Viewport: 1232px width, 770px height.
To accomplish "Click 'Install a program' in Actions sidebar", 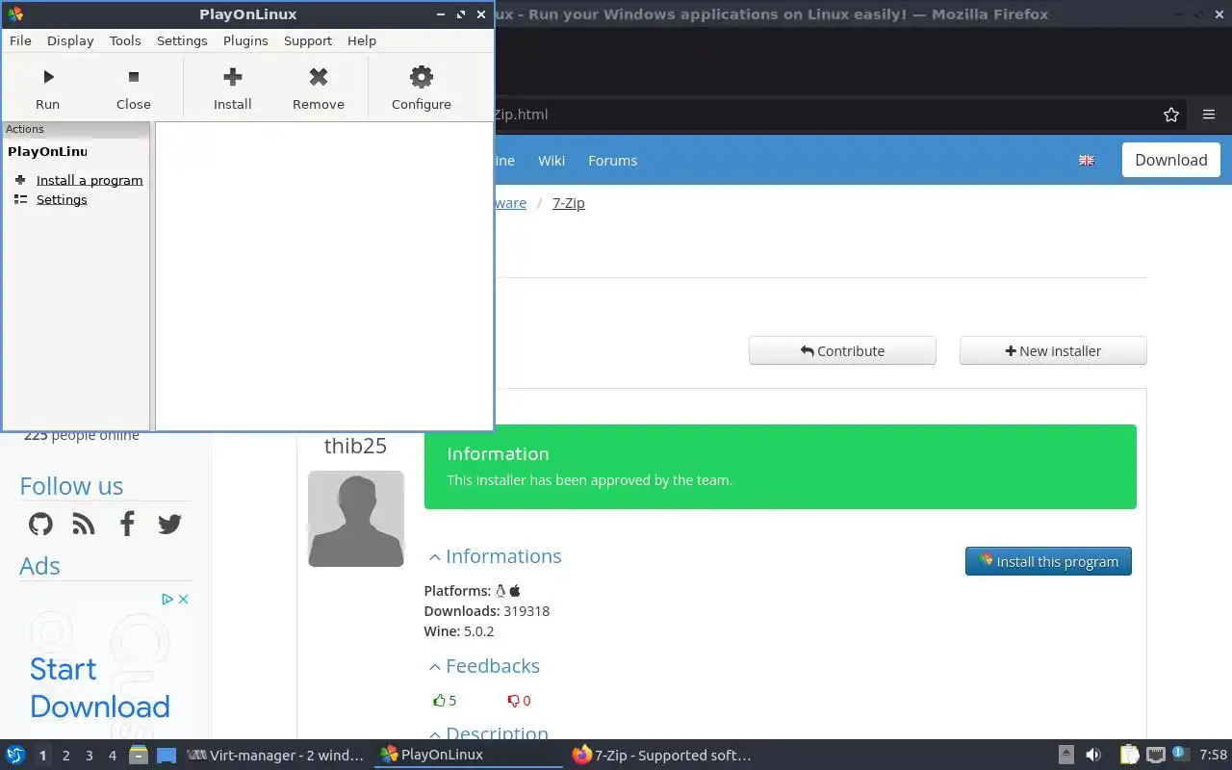I will [x=90, y=180].
